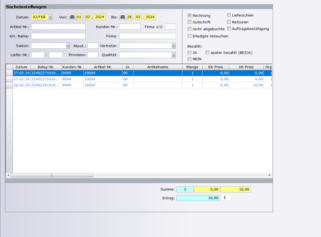The width and height of the screenshot is (321, 237).
Task: Tick the nicht abgebuchte checkbox
Action: (x=190, y=29)
